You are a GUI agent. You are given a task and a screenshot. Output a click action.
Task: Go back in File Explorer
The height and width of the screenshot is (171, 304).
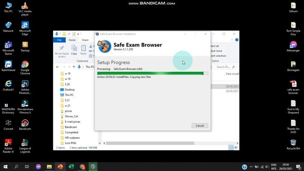pos(57,67)
